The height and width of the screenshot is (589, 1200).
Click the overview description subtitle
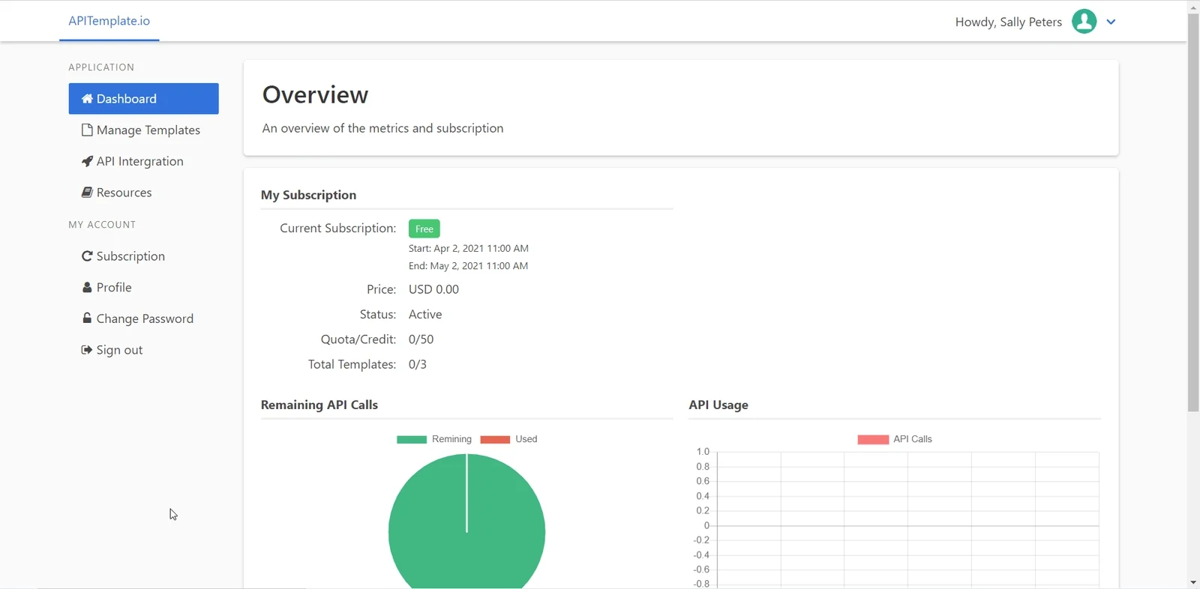point(382,128)
